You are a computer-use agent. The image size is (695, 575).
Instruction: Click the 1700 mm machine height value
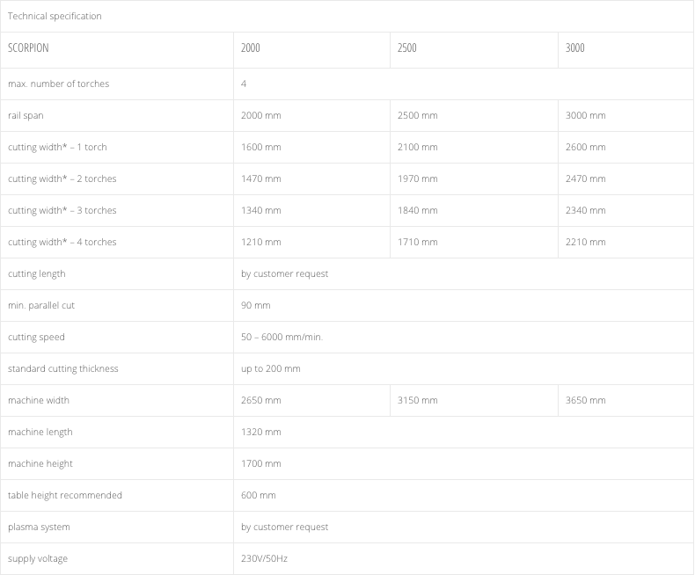tap(261, 463)
